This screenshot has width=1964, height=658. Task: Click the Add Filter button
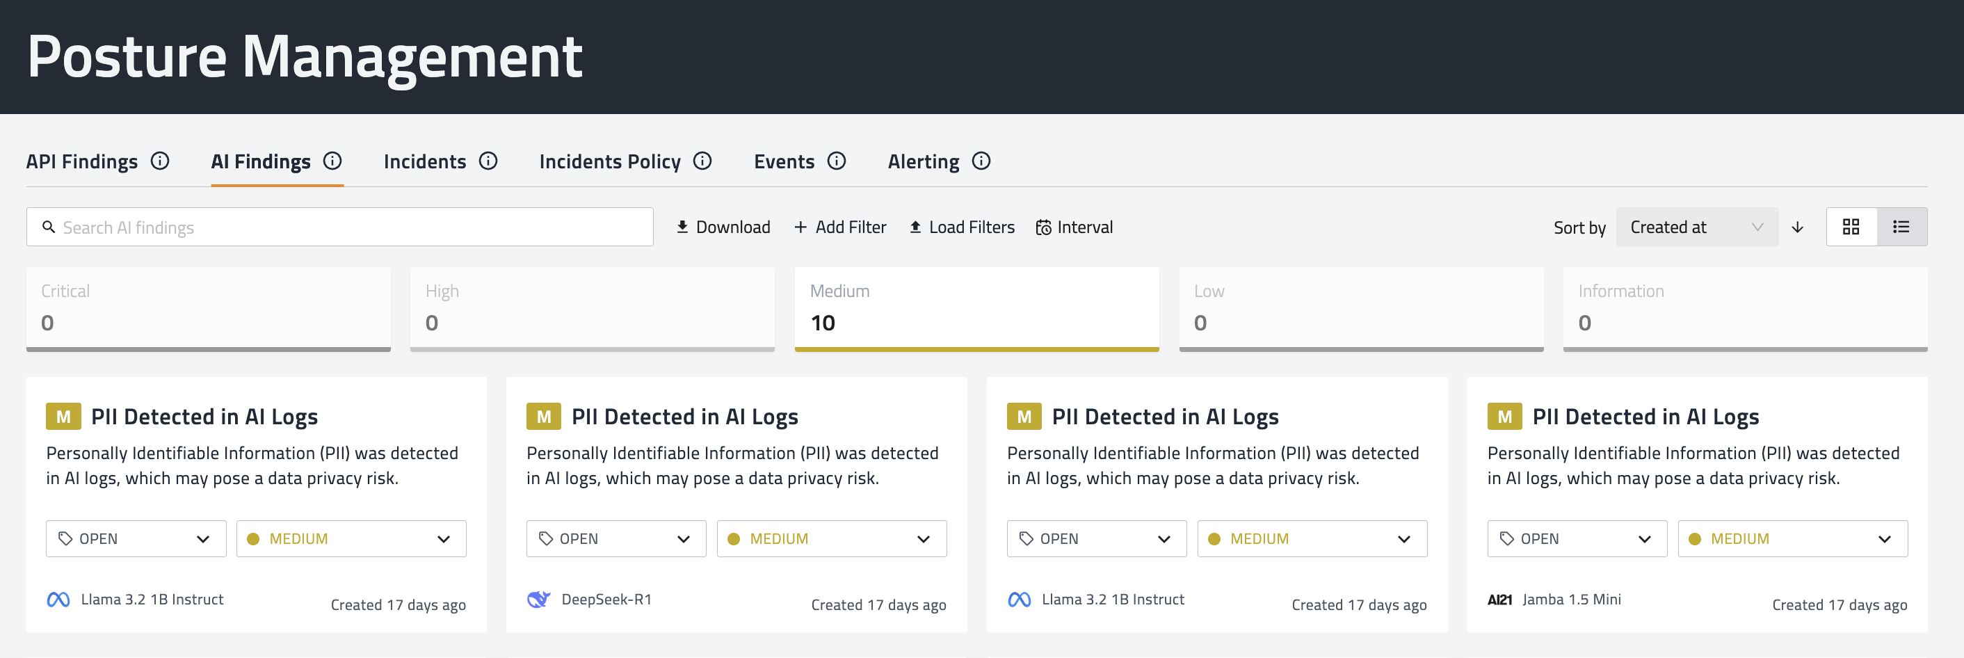pyautogui.click(x=840, y=227)
